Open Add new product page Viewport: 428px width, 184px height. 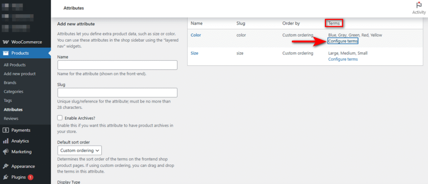point(20,74)
